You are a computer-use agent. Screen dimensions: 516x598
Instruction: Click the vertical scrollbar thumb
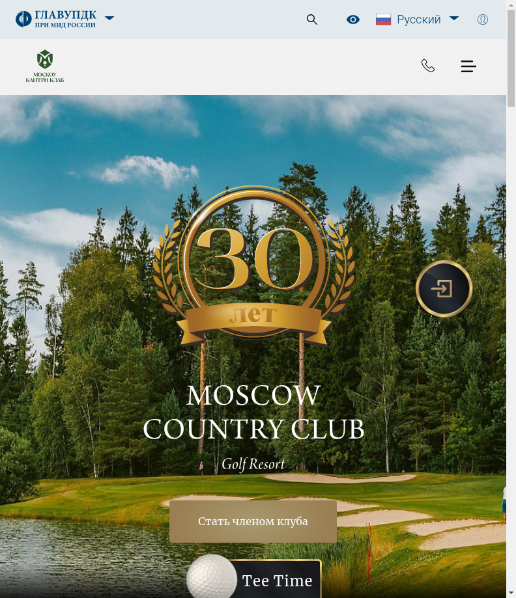coord(511,59)
